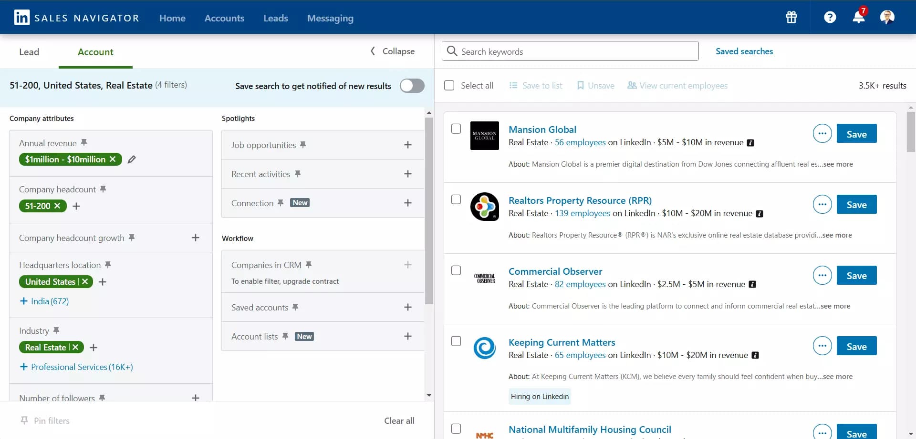This screenshot has width=916, height=439.
Task: Pin the Job opportunities filter
Action: coord(303,144)
